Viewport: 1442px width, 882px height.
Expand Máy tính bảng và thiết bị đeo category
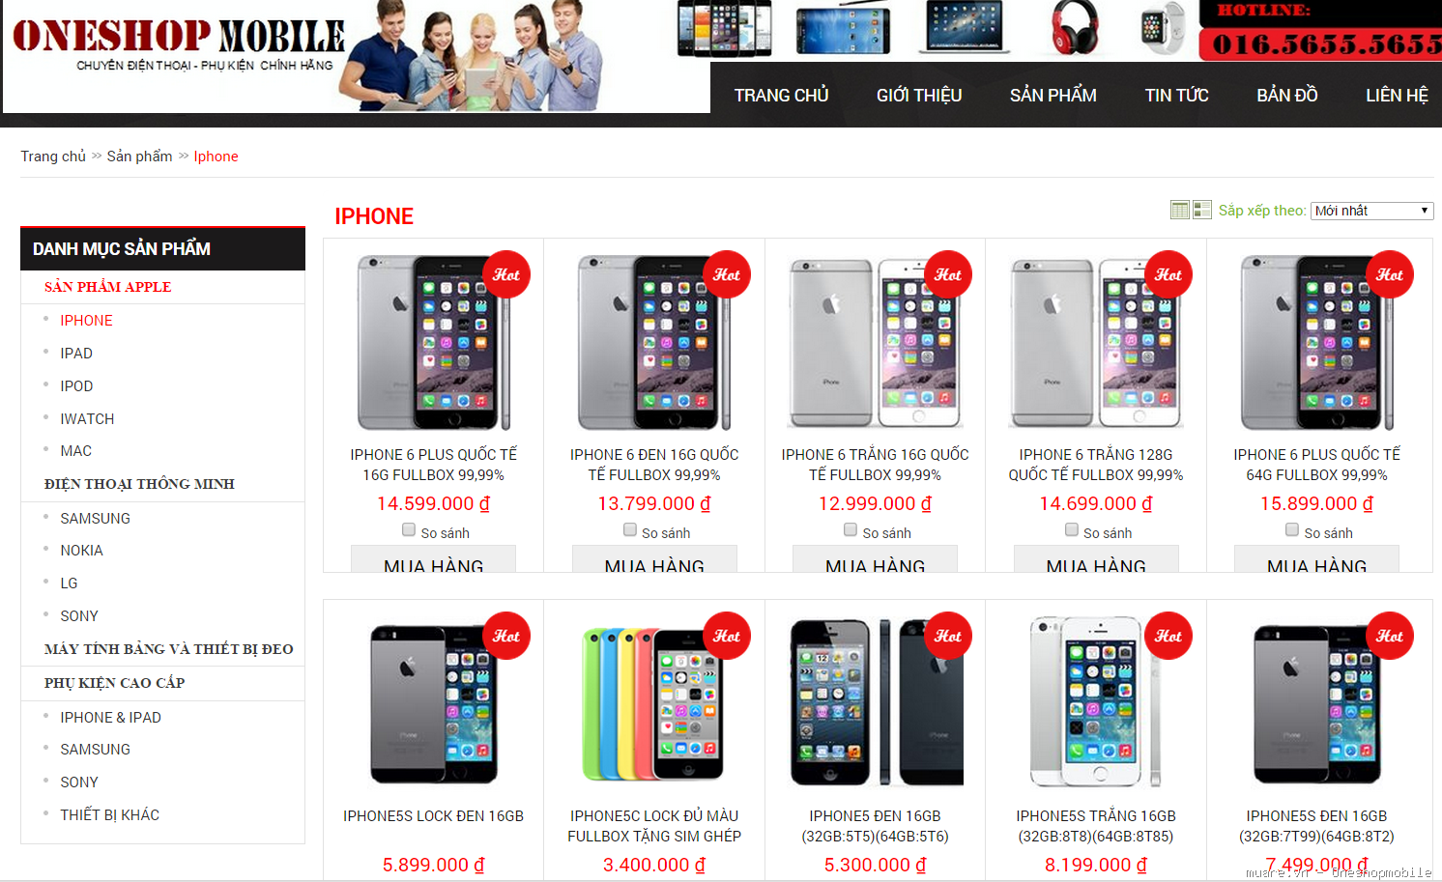pyautogui.click(x=168, y=649)
